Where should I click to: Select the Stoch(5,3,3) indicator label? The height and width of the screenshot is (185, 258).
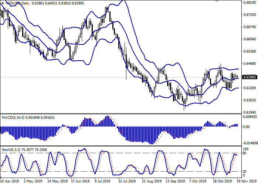point(12,149)
